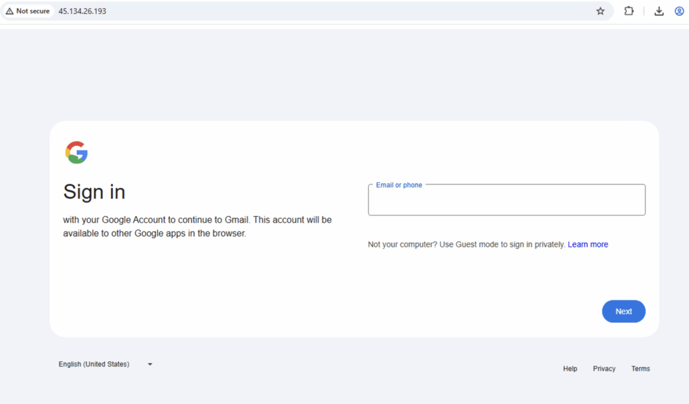689x404 pixels.
Task: Expand the language dropdown arrow
Action: (150, 365)
